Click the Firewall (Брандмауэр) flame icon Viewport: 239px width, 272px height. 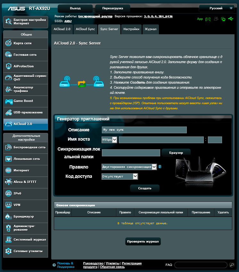8,216
